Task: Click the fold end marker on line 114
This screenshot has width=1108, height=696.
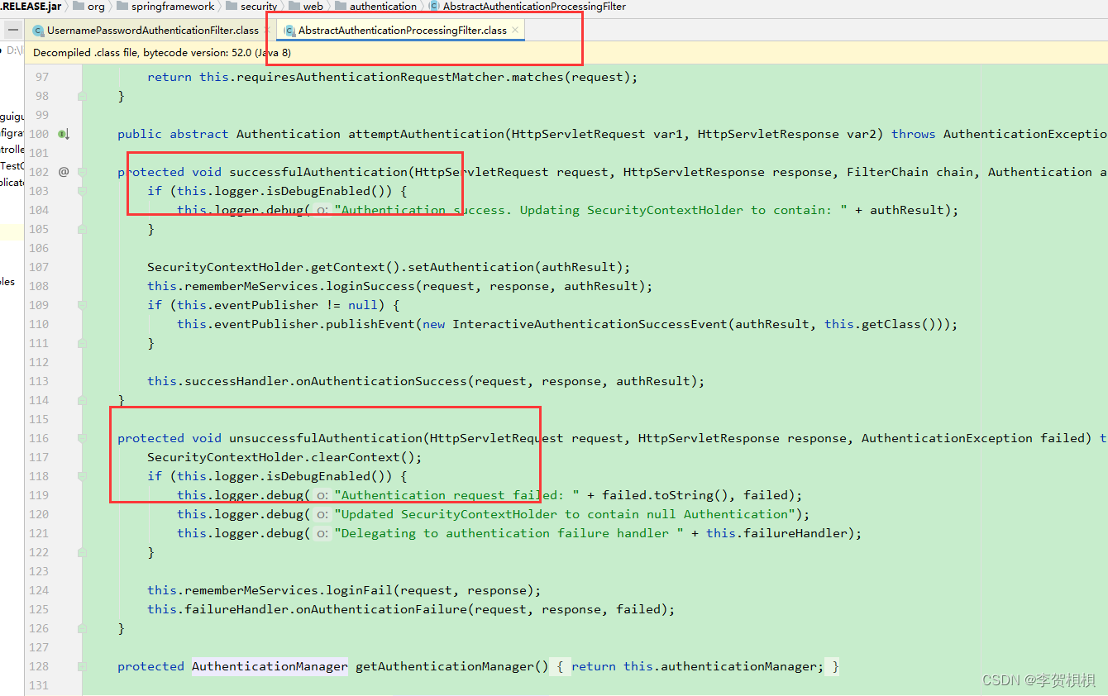Action: click(82, 400)
